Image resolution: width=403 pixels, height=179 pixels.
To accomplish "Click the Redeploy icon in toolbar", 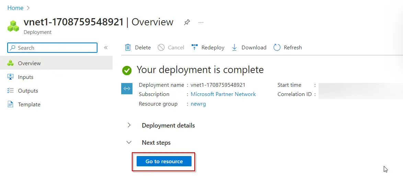I will tap(195, 47).
